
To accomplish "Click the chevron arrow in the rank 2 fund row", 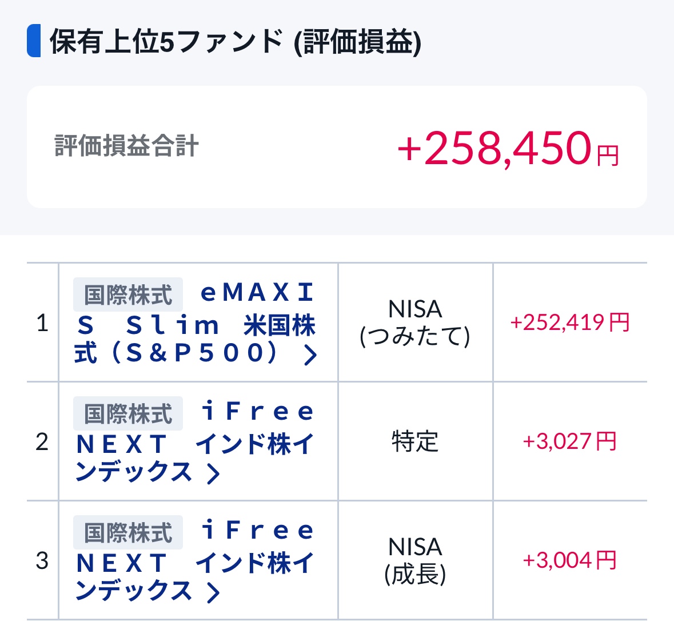I will (x=213, y=473).
